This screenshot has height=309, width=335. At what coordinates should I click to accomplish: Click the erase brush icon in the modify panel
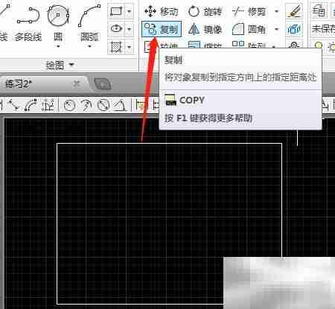(294, 11)
